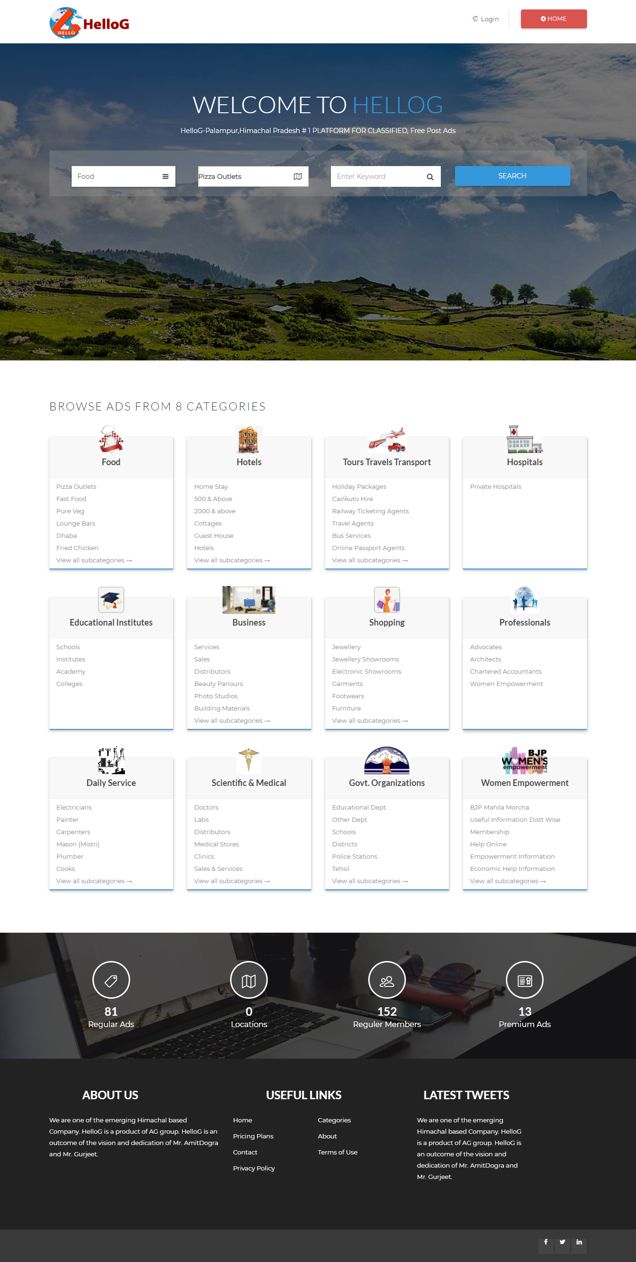This screenshot has height=1262, width=636.
Task: Open the Guest House subcategory
Action: click(x=214, y=535)
